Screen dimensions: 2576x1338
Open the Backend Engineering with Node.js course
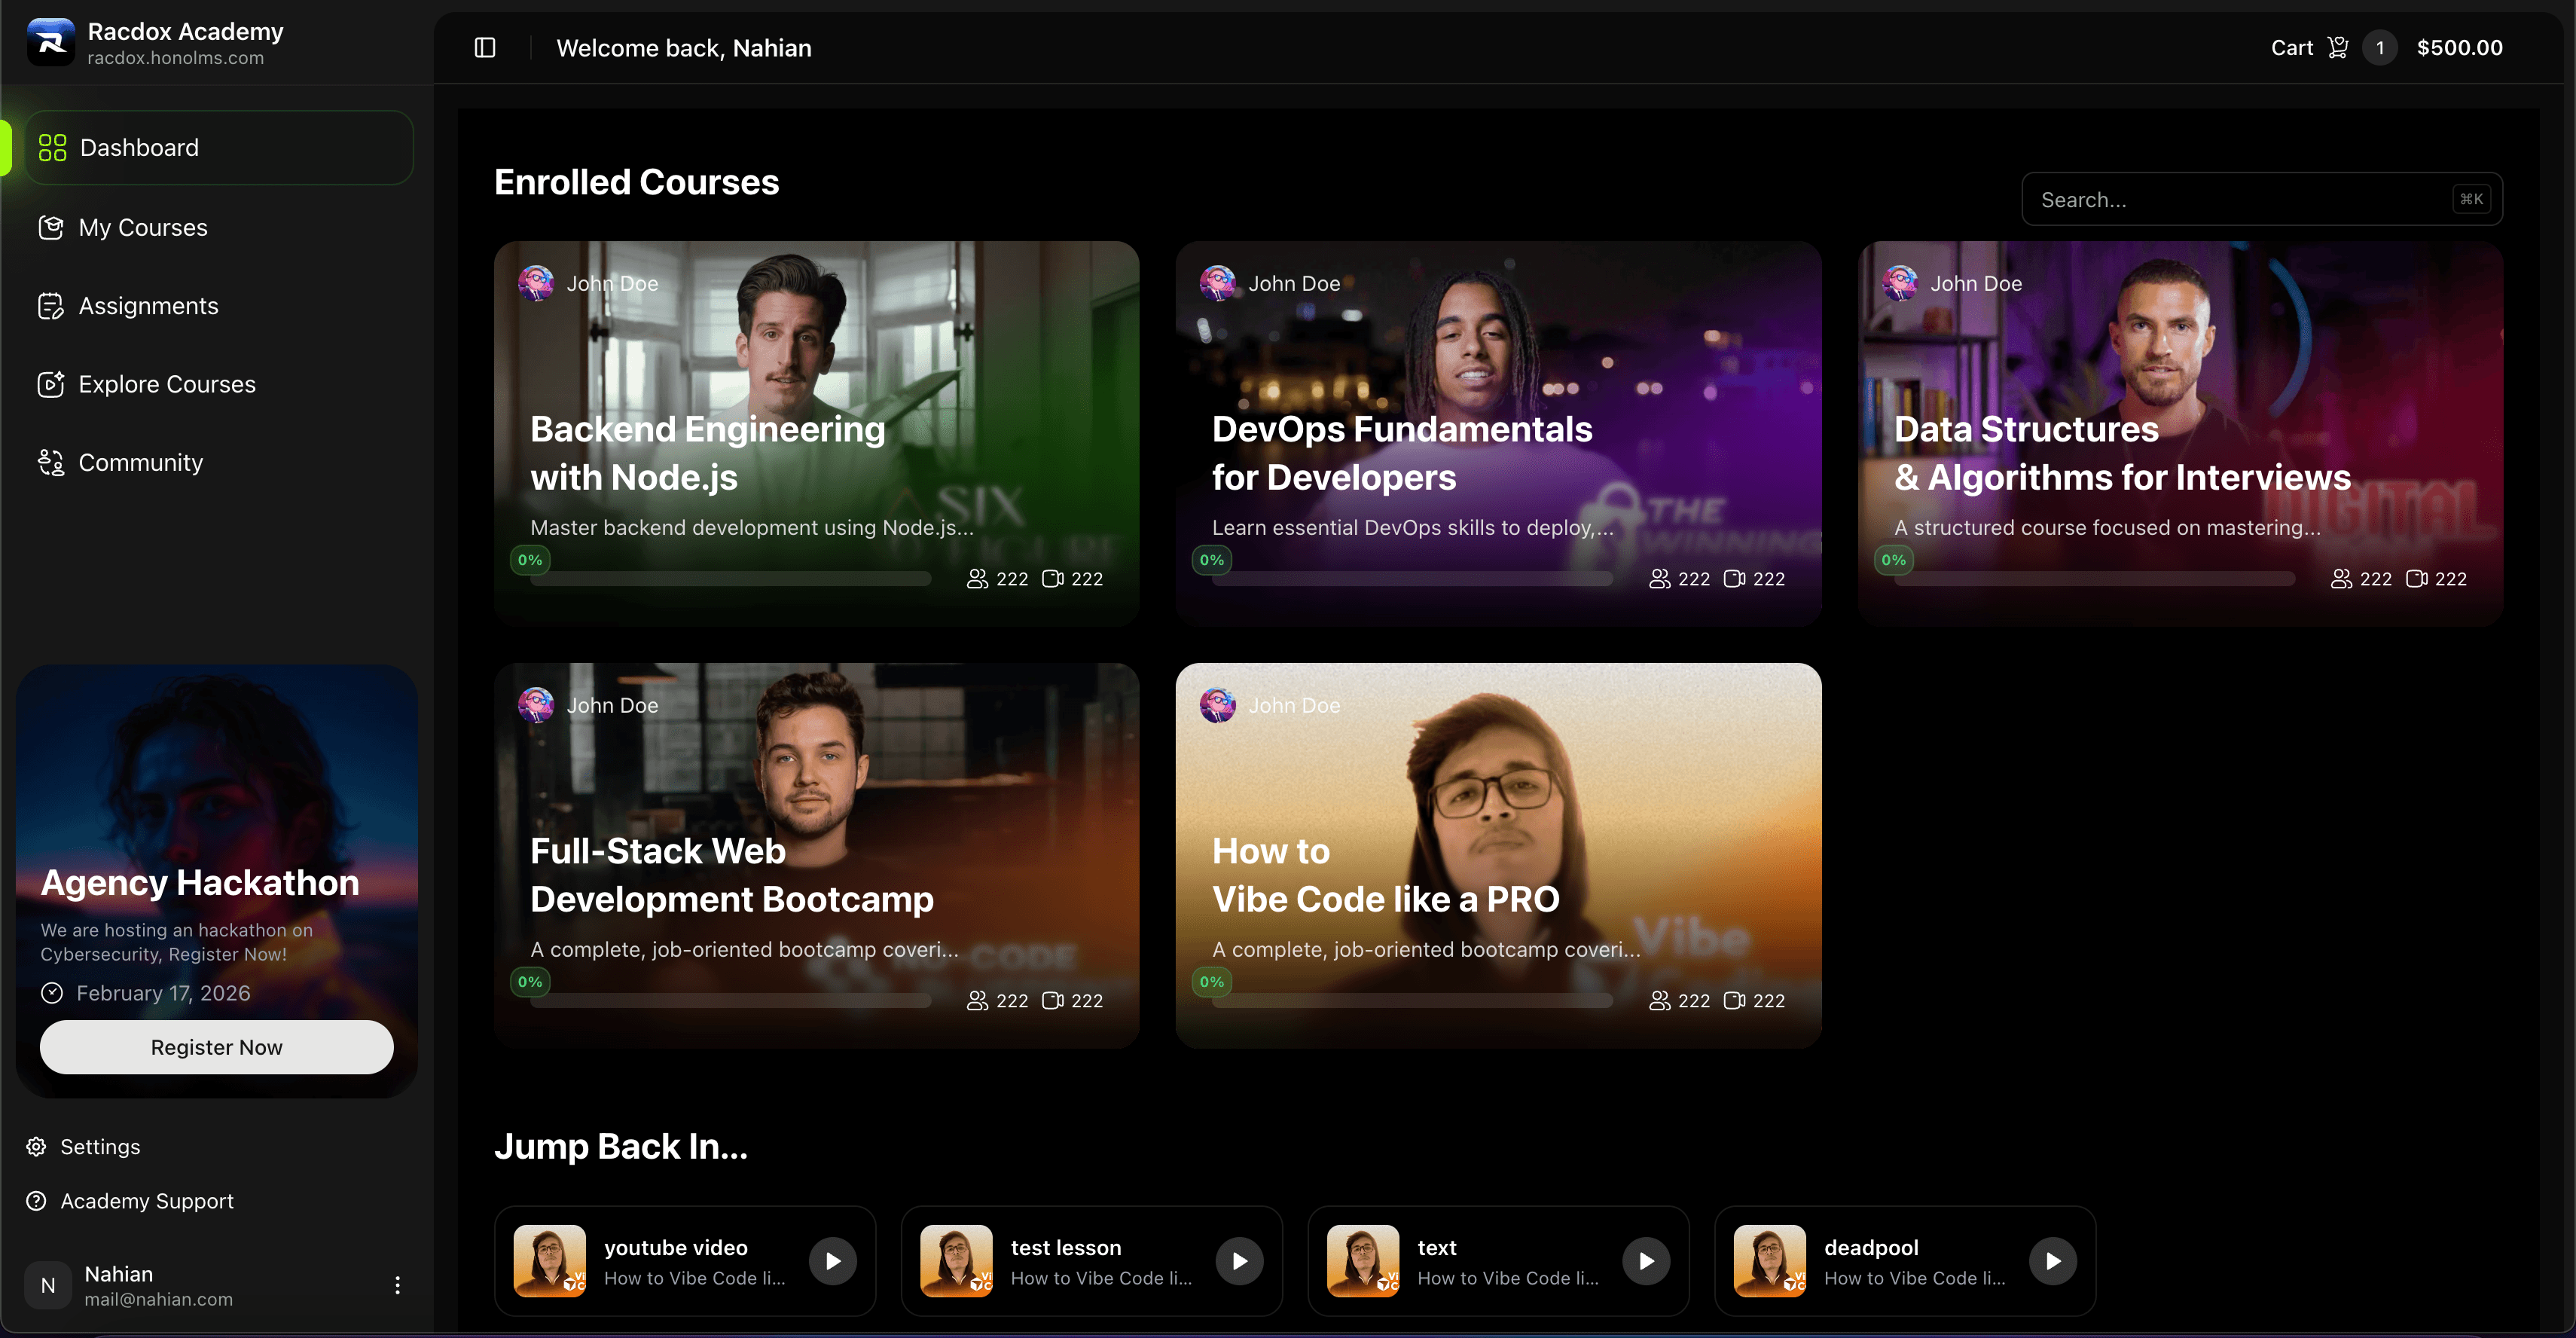pyautogui.click(x=816, y=430)
